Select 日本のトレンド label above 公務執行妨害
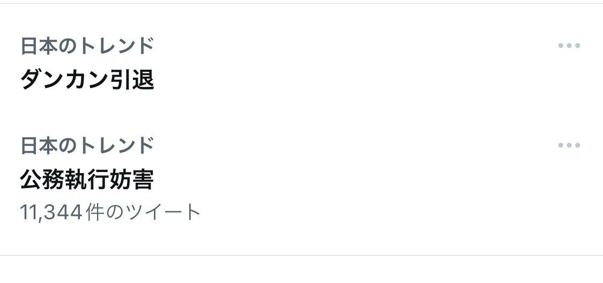The image size is (603, 283). [87, 145]
